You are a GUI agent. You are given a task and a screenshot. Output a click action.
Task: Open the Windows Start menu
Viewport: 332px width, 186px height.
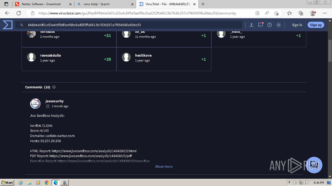[x=7, y=182]
